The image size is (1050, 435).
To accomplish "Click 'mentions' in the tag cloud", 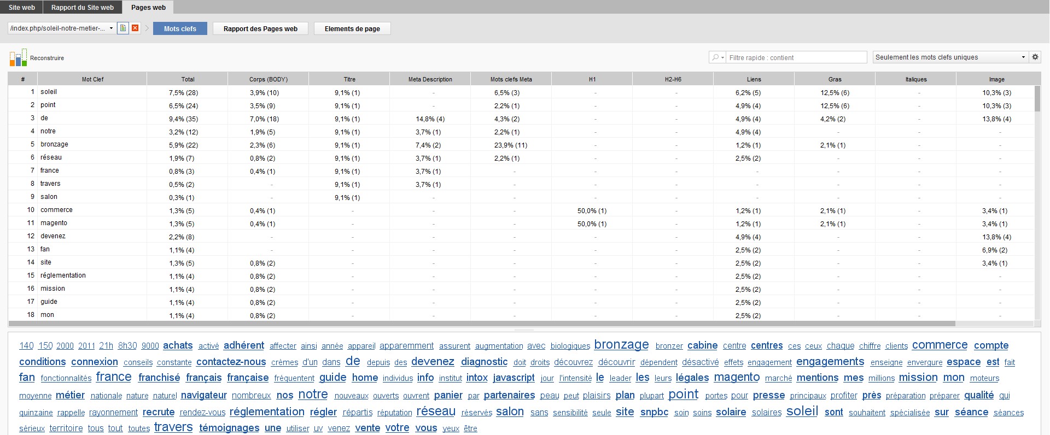I will coord(818,378).
